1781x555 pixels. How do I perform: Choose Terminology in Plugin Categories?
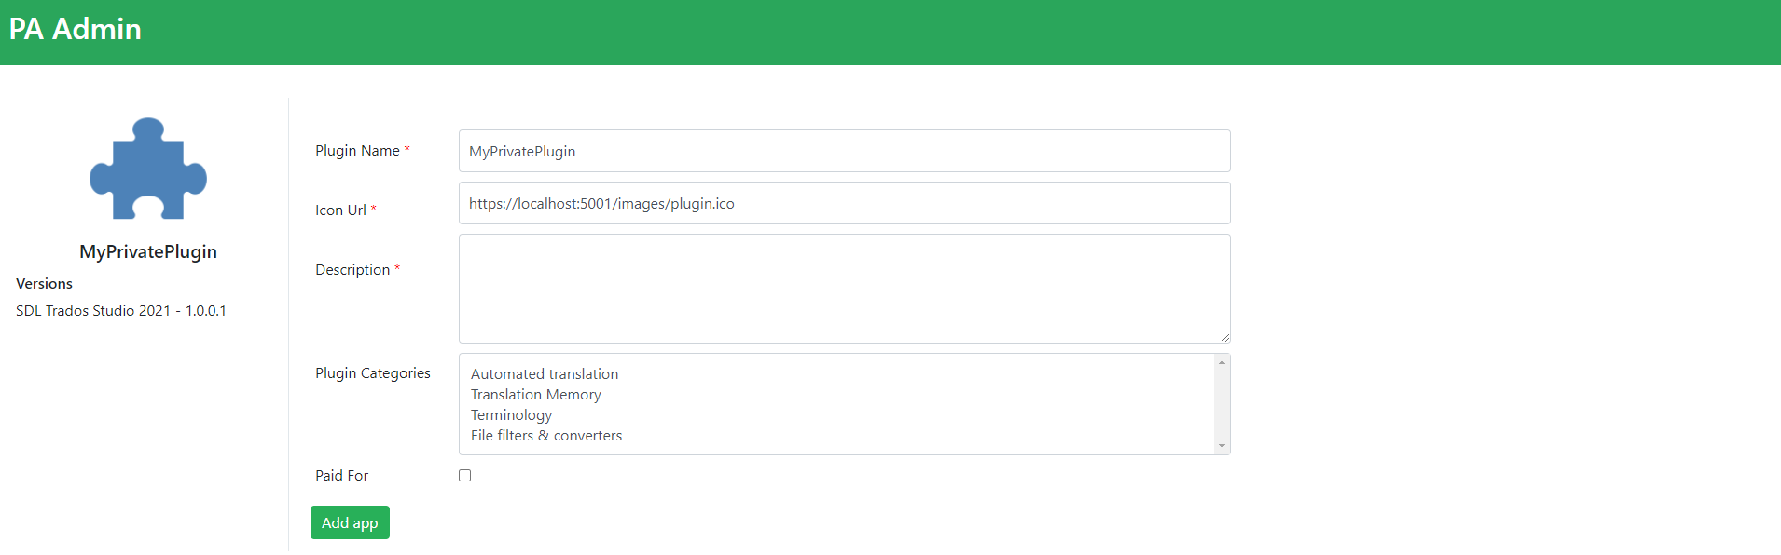[511, 414]
